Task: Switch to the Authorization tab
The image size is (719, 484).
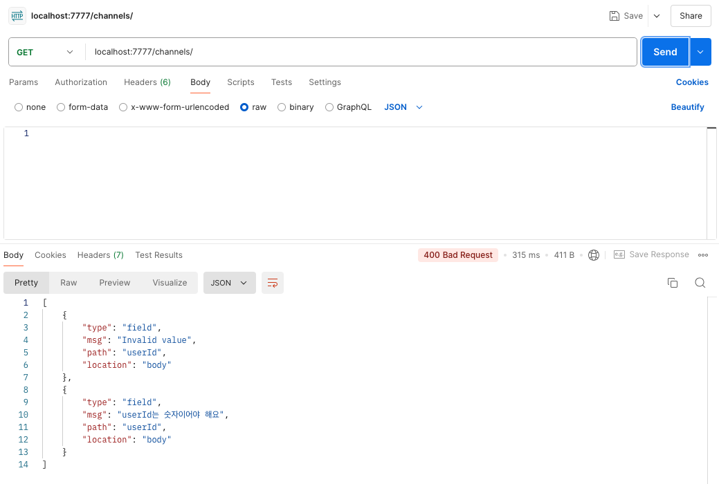Action: pos(81,82)
